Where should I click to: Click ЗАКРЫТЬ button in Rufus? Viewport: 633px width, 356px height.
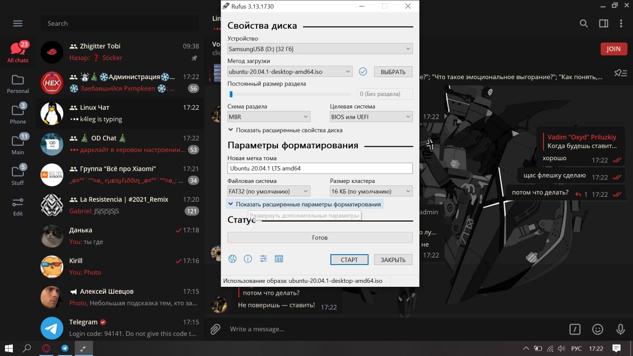tap(393, 260)
